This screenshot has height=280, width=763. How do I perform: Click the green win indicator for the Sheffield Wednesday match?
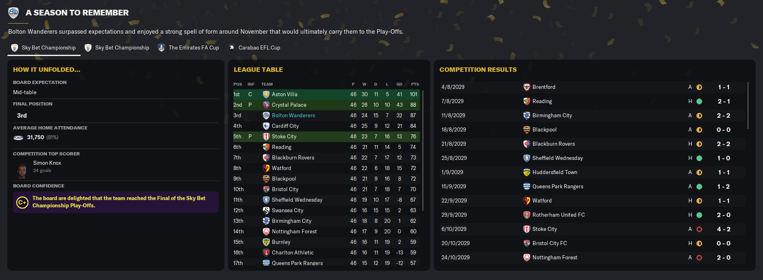click(x=699, y=158)
